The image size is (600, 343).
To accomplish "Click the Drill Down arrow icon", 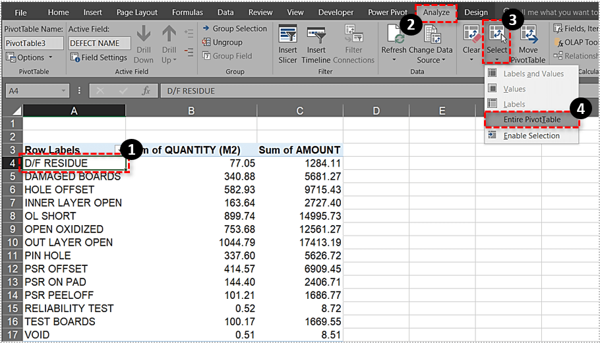I will [144, 36].
